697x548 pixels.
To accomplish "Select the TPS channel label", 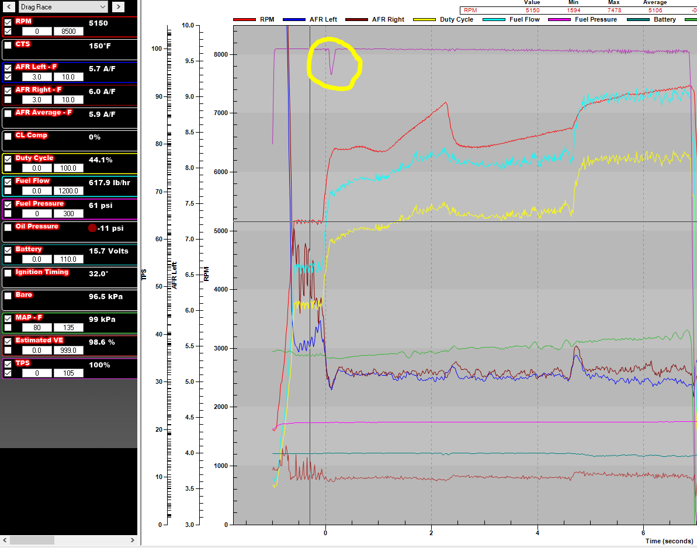I will tap(24, 363).
